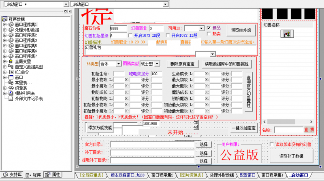Click the 名称 search input field
This screenshot has height=181, width=324.
289,130
